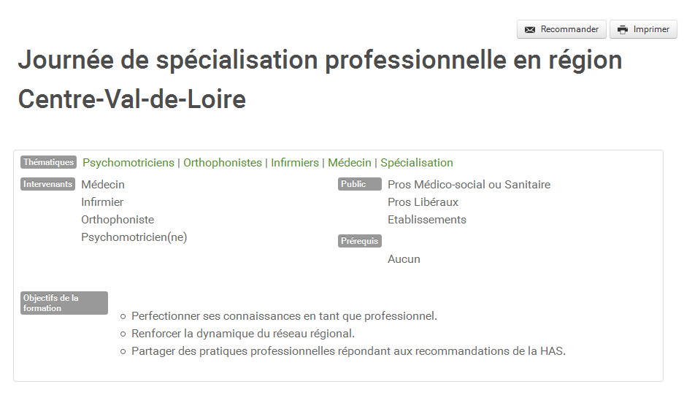Open the Spécialisation theme link
684x395 pixels.
[417, 163]
